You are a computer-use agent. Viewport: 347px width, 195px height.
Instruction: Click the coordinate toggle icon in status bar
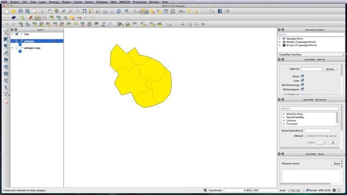(x=205, y=190)
